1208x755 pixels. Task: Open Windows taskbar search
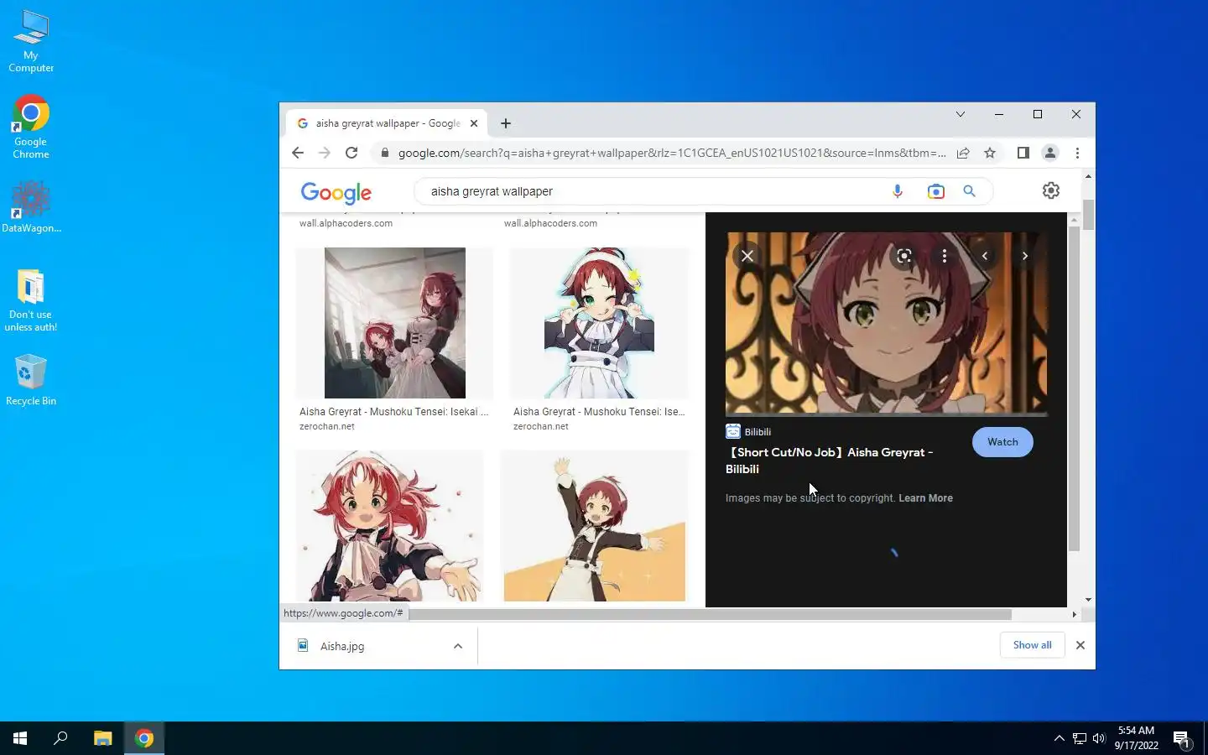60,738
